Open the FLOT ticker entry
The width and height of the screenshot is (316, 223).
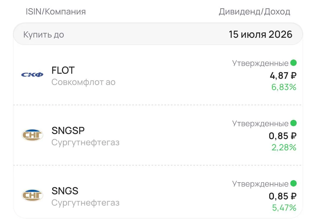click(x=63, y=70)
